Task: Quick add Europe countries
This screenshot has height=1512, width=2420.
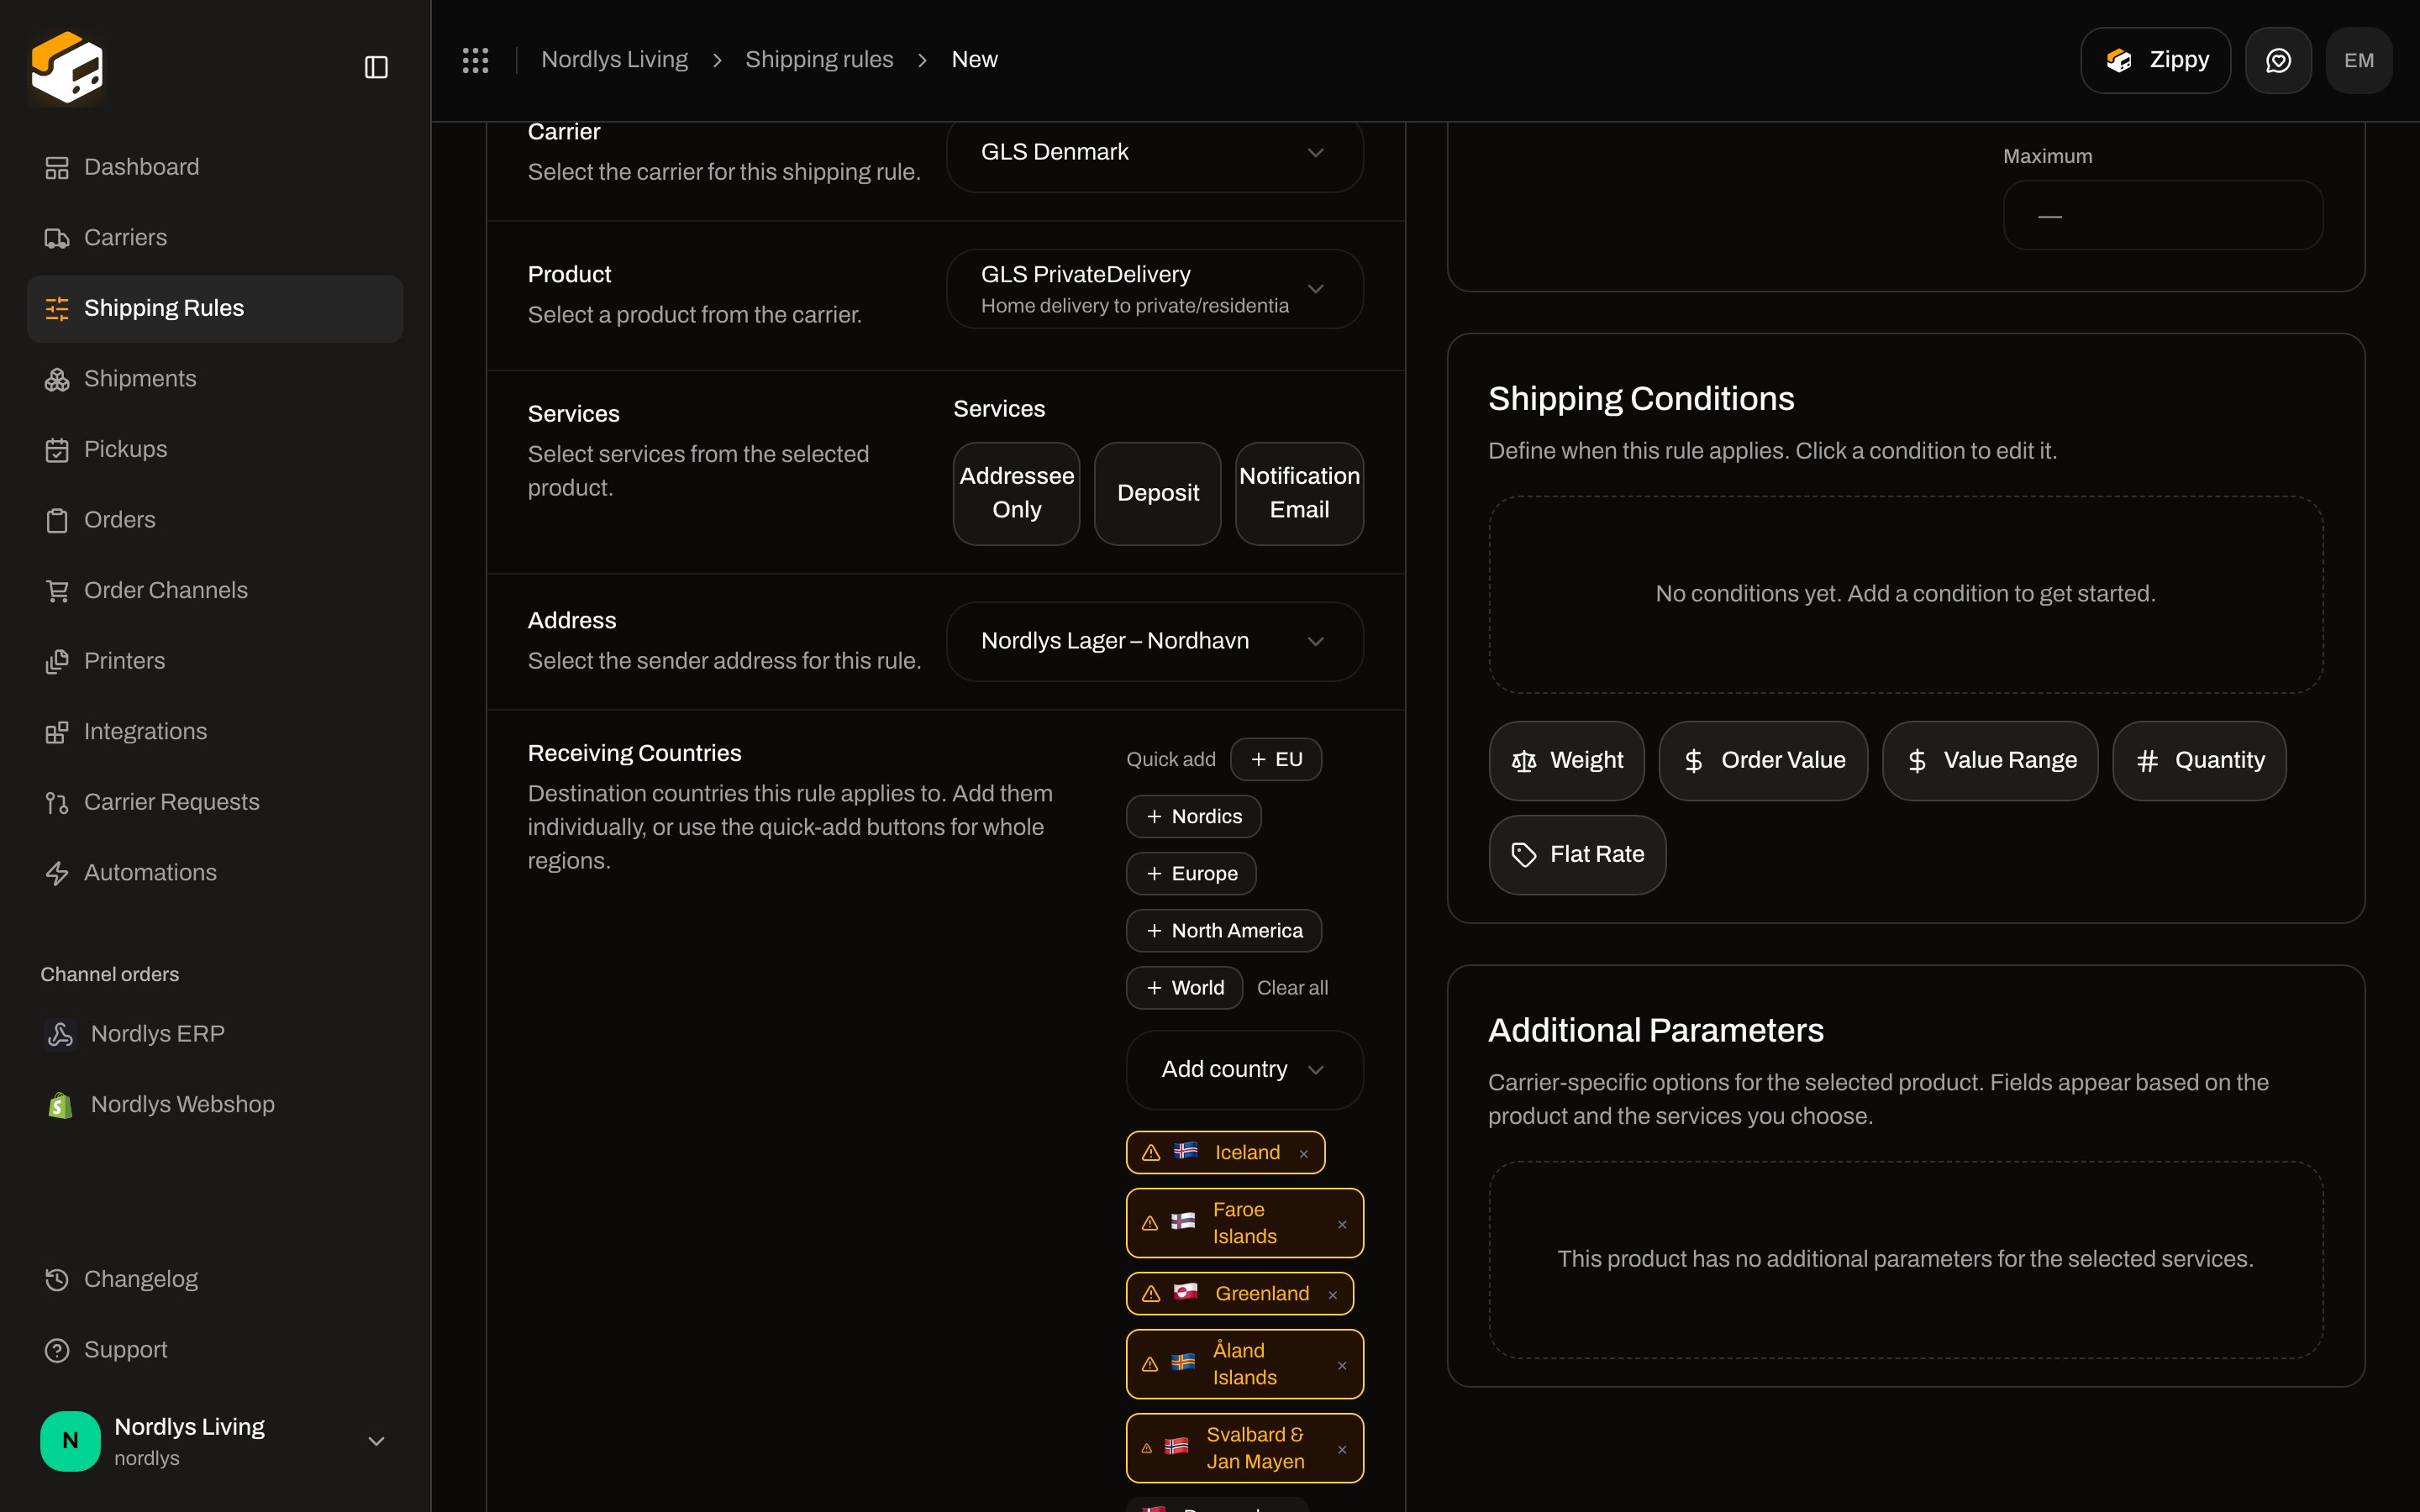Action: tap(1191, 874)
